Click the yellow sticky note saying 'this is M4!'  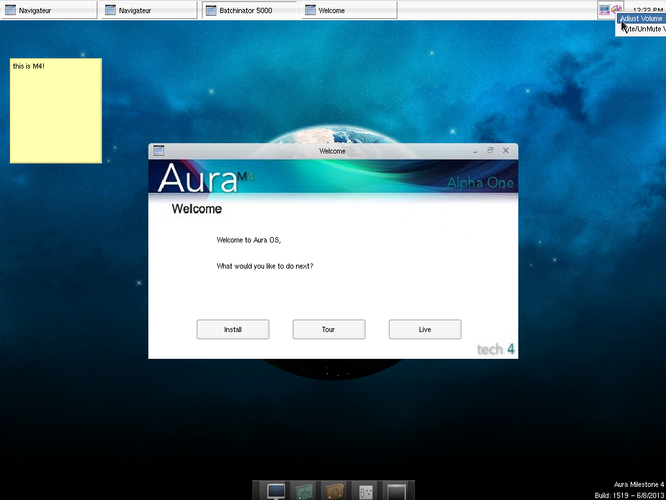pyautogui.click(x=56, y=110)
